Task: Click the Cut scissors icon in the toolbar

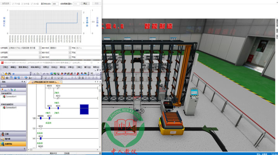Action: [35, 74]
